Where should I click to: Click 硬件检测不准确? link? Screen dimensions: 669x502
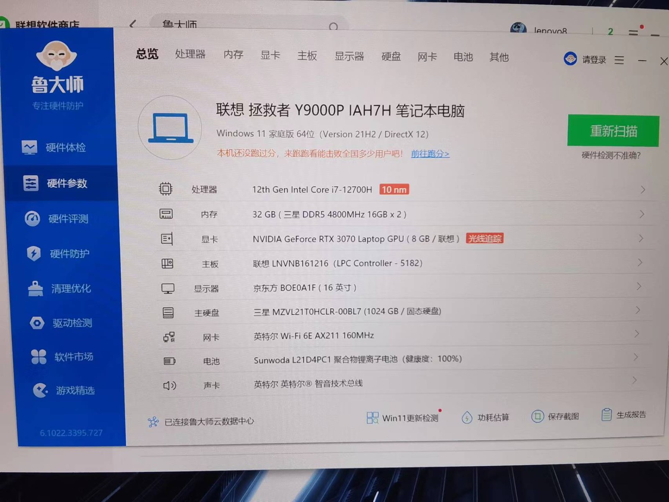point(611,155)
